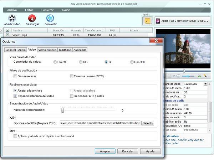Click the Nombre column header
Viewport: 214px width, 160px height.
(30, 30)
